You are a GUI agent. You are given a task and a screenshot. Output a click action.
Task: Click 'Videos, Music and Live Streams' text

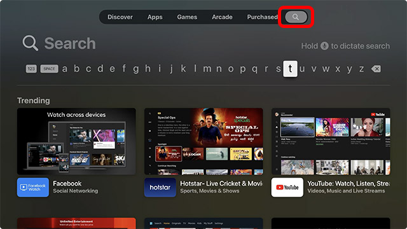click(x=346, y=191)
